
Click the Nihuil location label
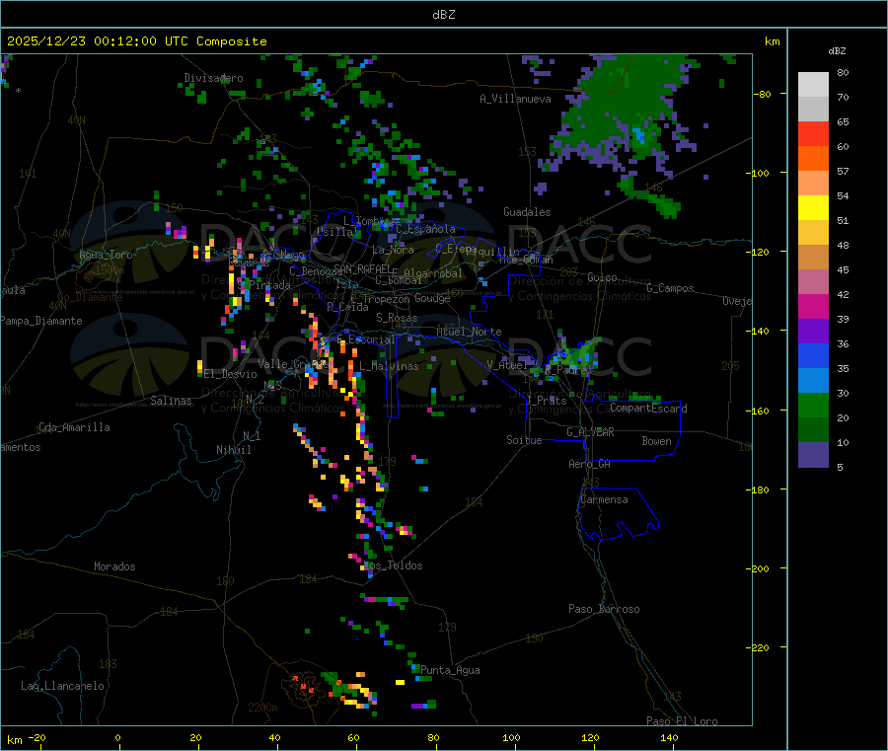(x=234, y=450)
